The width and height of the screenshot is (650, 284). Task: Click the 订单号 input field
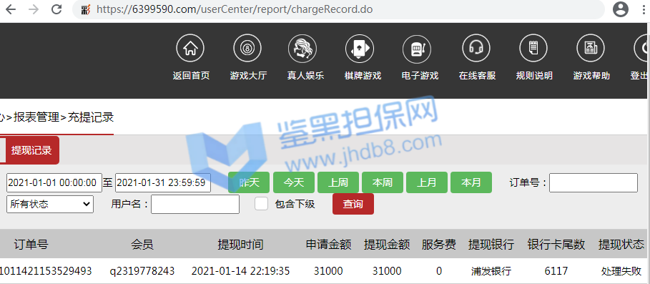[594, 183]
